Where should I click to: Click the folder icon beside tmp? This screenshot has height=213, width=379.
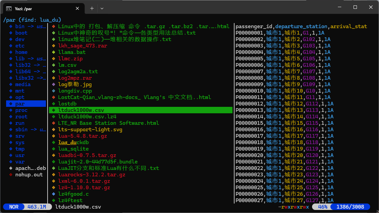(11, 149)
